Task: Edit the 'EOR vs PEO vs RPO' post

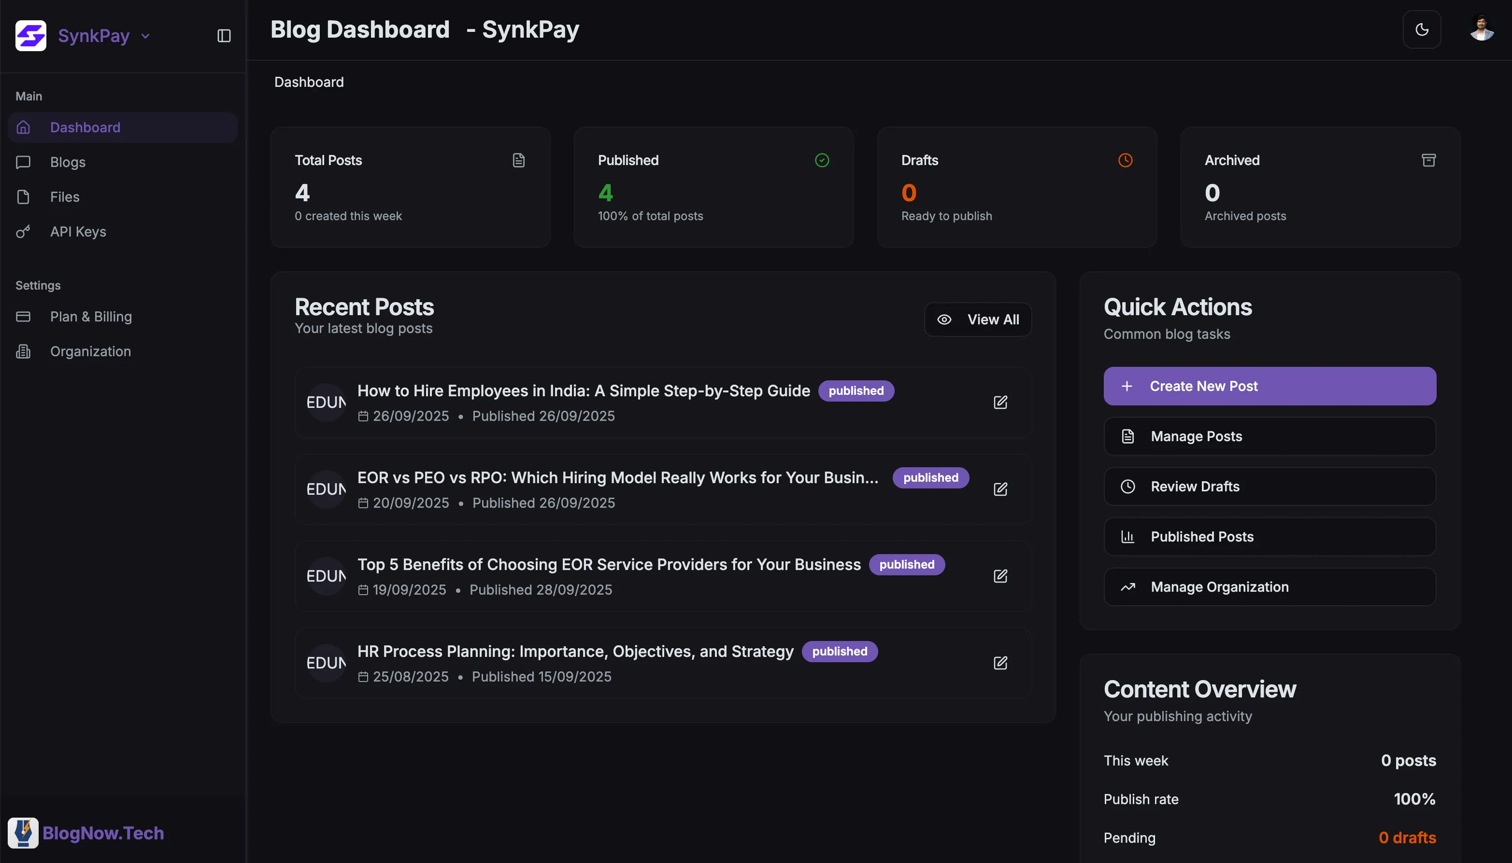Action: pyautogui.click(x=1001, y=489)
